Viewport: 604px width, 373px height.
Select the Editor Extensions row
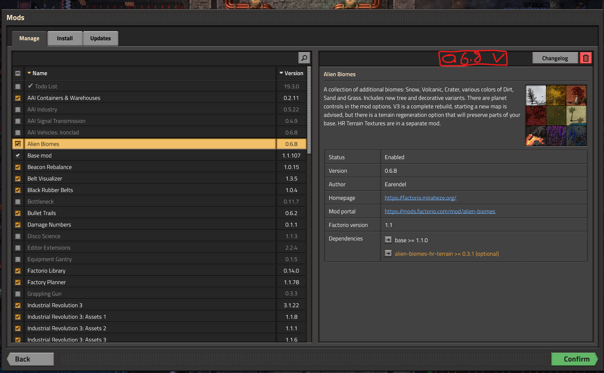click(x=159, y=248)
